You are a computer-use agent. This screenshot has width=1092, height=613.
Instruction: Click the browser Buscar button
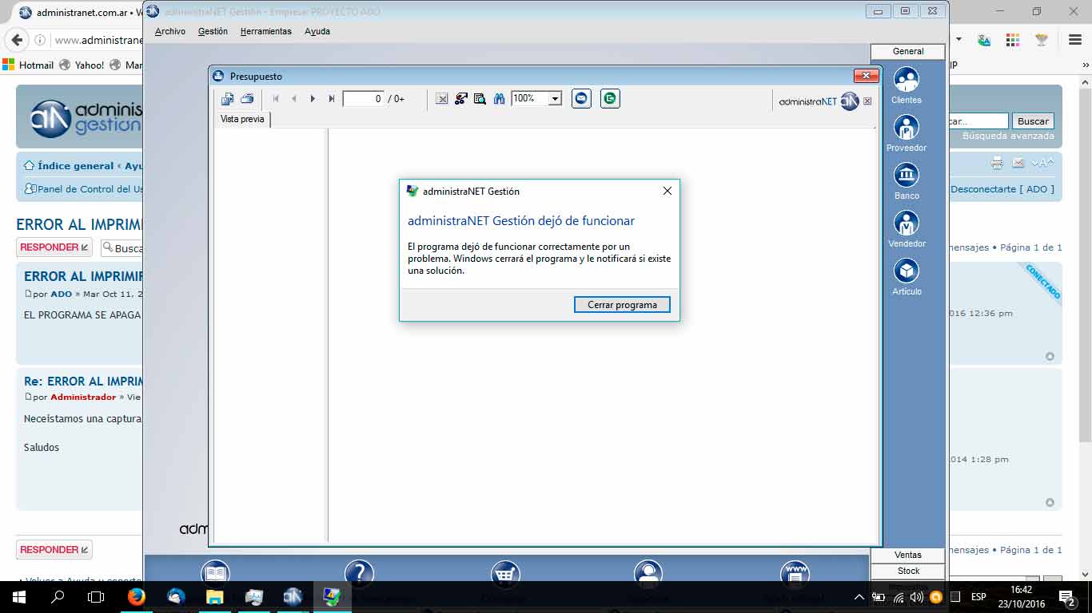1033,121
